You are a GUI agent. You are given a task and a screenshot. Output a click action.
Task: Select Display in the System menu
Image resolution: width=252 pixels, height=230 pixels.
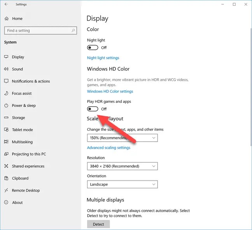point(18,57)
